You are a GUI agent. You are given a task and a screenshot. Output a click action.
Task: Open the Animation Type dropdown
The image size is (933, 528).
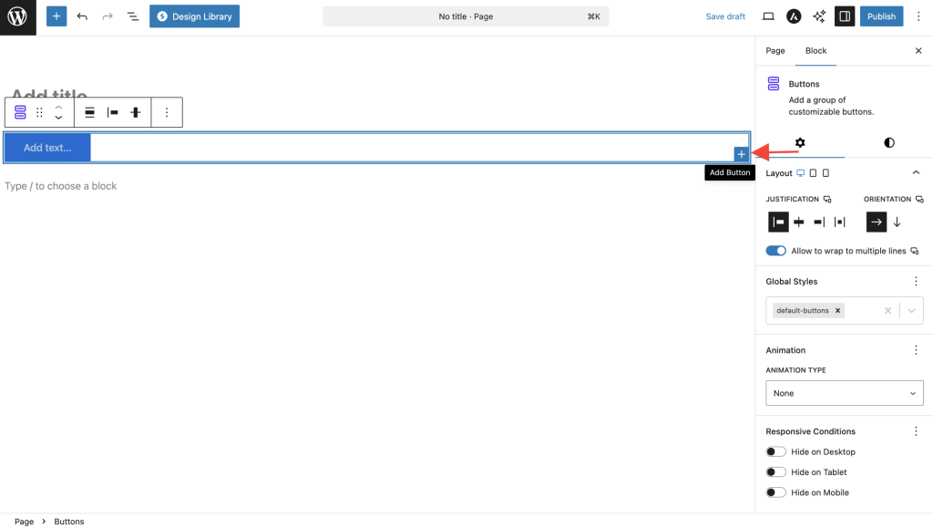click(844, 393)
